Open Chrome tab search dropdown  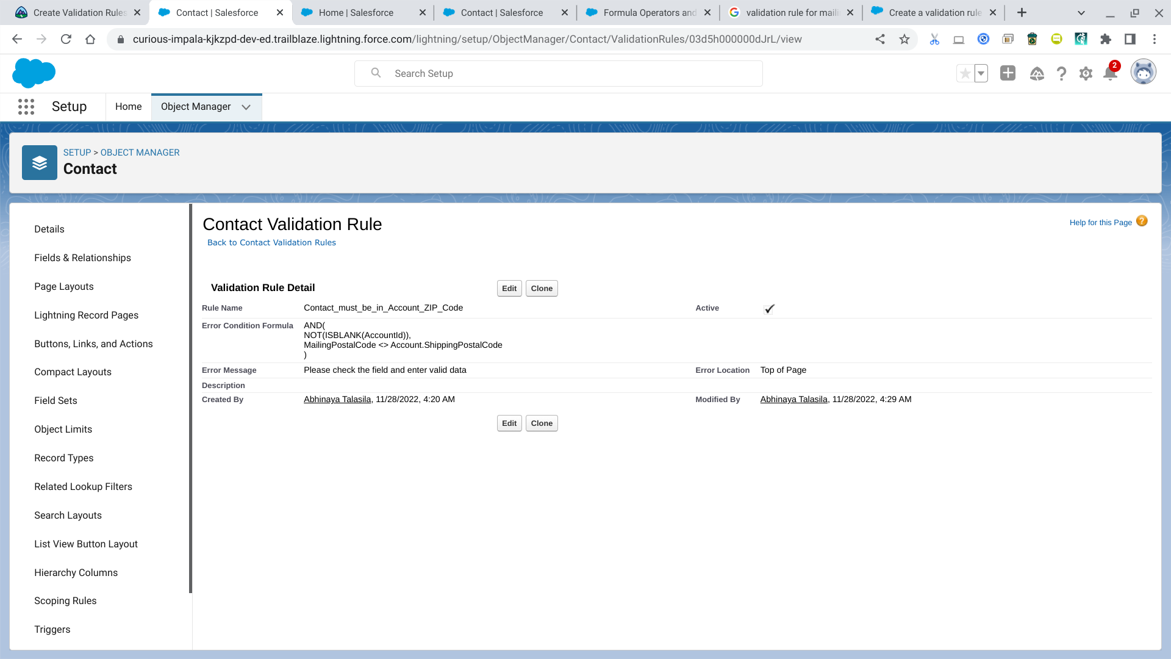click(x=1081, y=13)
